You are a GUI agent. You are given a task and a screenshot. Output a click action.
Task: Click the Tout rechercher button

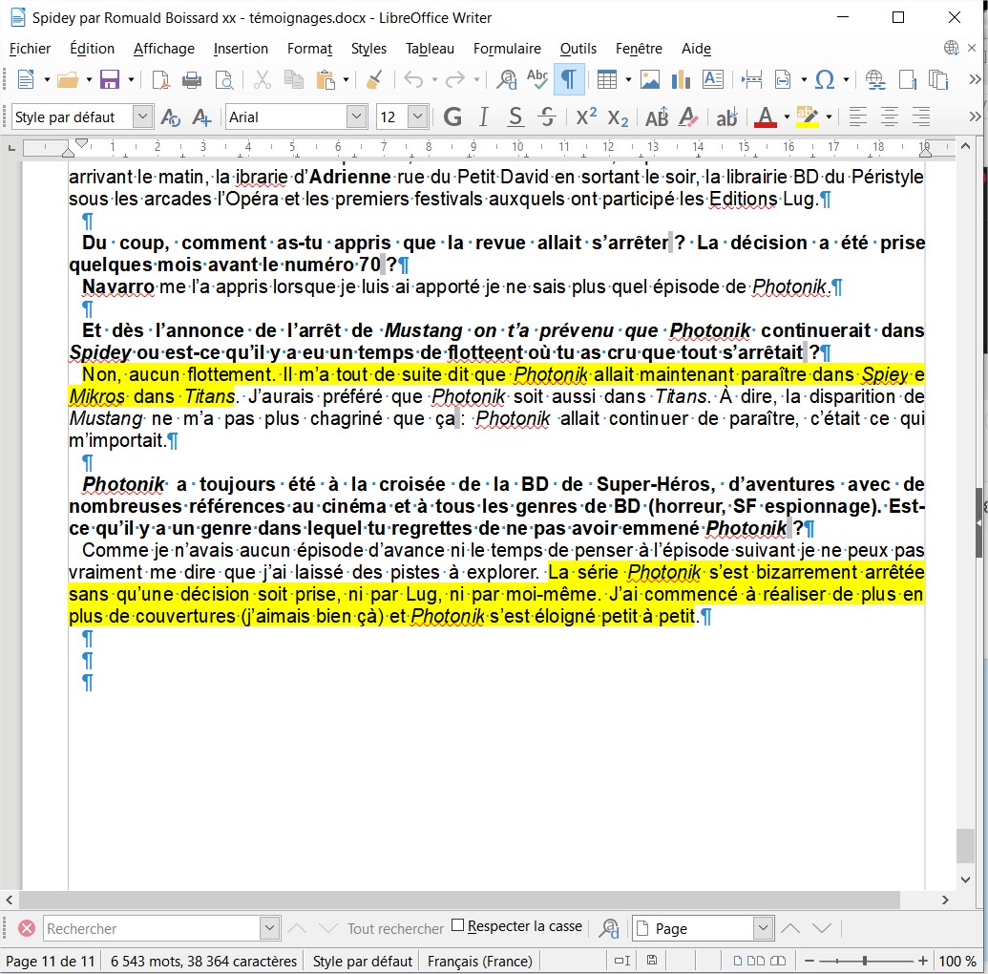click(x=396, y=928)
